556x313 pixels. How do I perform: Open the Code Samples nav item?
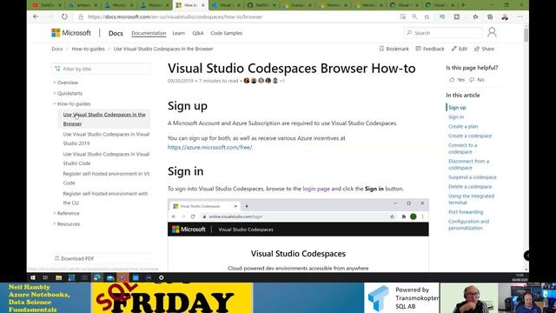(x=226, y=33)
